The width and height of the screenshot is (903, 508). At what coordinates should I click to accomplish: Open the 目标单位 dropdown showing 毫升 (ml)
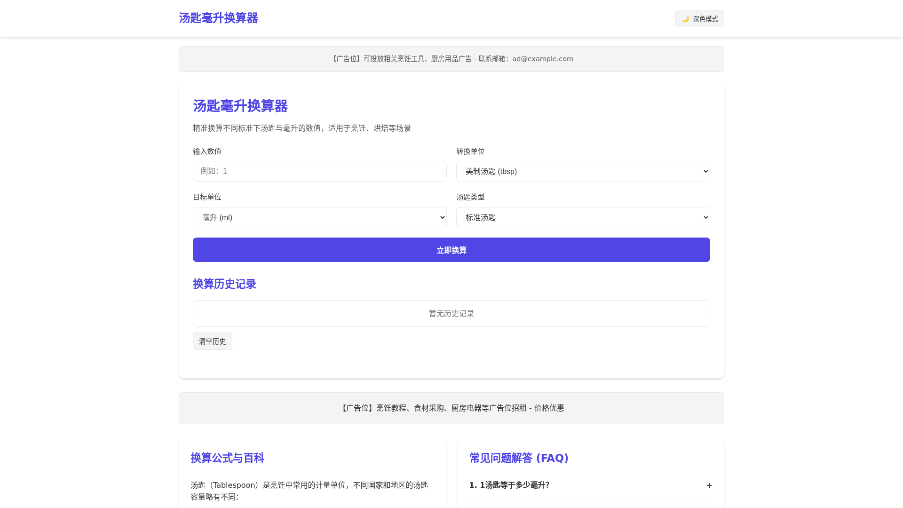click(x=320, y=218)
